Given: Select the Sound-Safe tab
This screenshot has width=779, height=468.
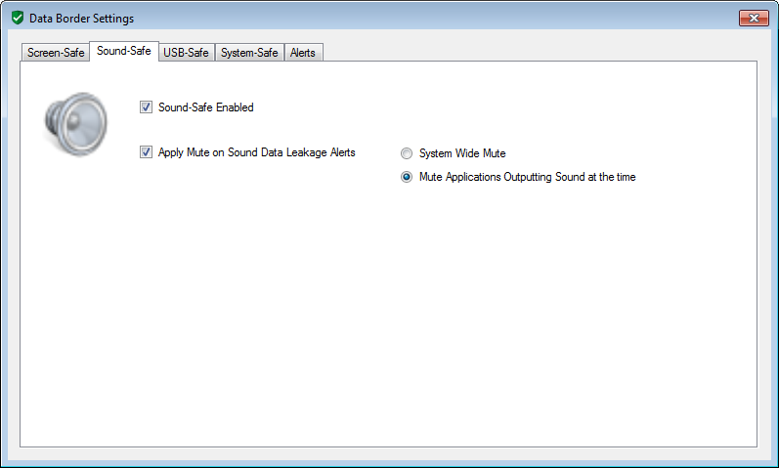Looking at the screenshot, I should coord(124,51).
